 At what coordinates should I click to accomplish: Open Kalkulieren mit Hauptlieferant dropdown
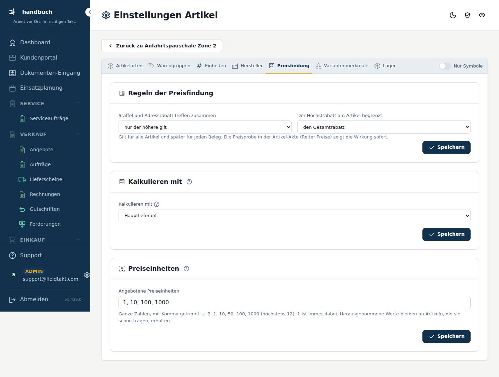[295, 216]
